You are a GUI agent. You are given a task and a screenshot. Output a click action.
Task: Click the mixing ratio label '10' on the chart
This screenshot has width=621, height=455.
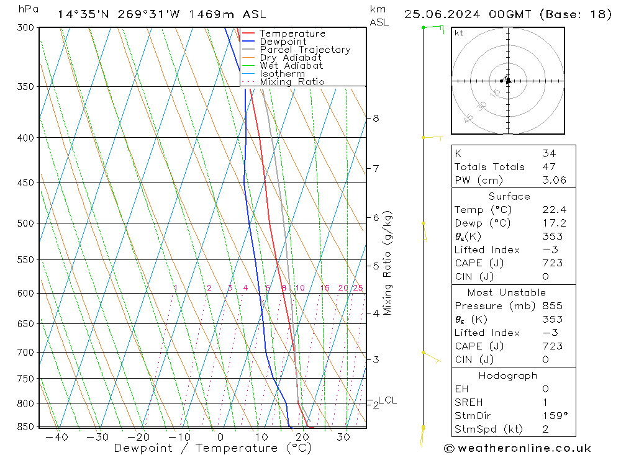click(x=300, y=288)
